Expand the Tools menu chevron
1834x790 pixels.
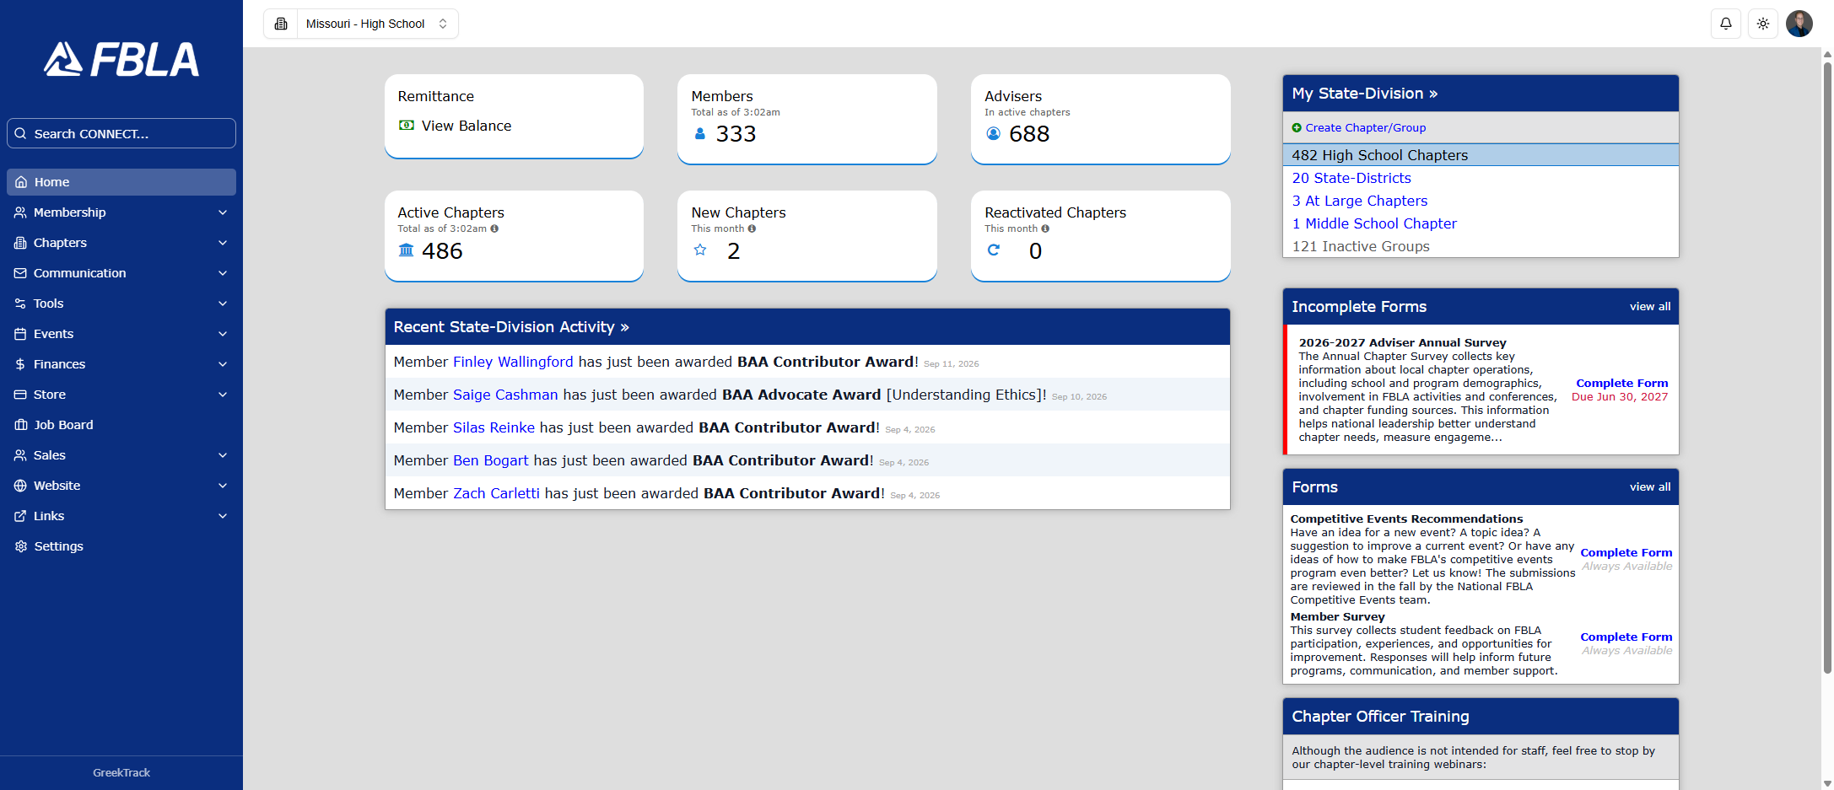click(x=223, y=304)
